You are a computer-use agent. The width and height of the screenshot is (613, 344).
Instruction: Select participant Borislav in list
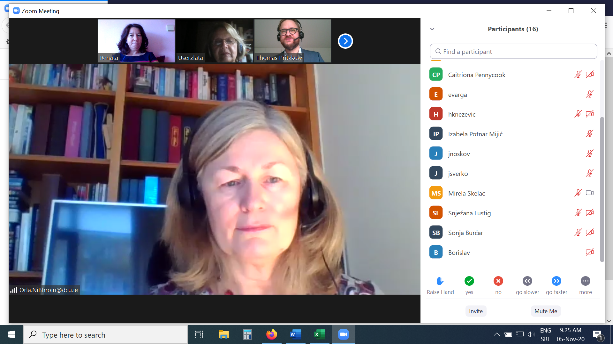click(x=513, y=252)
